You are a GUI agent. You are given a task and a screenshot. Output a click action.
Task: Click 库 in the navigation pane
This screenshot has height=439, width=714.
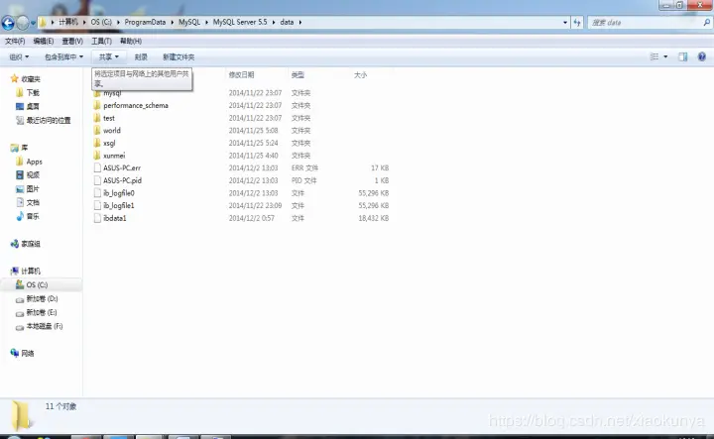tap(24, 148)
